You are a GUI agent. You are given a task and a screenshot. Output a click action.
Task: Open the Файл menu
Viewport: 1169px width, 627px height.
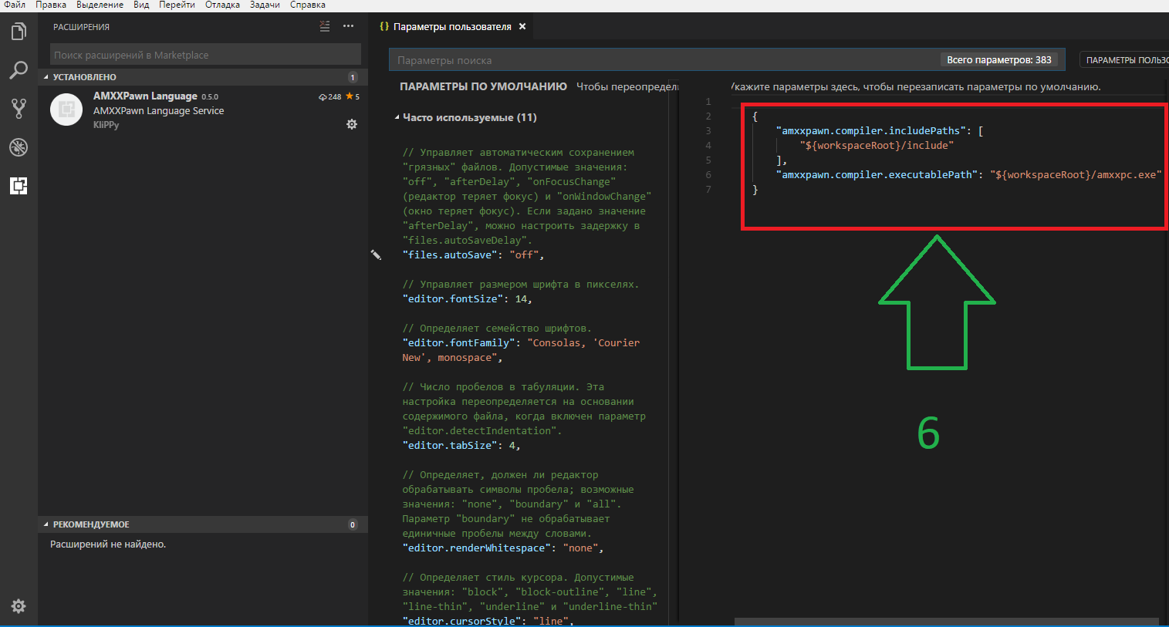[x=15, y=5]
